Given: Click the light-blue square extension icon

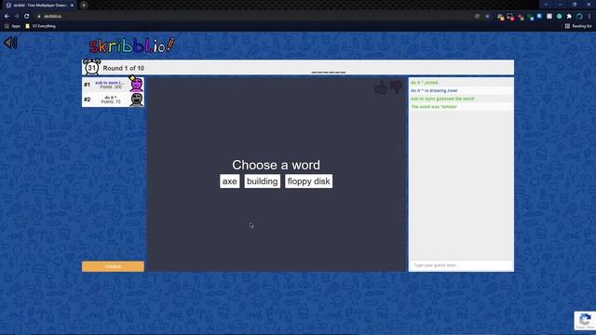Looking at the screenshot, I should click(x=539, y=17).
